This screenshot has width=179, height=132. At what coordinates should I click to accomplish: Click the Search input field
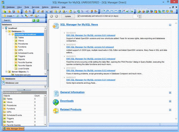[21, 20]
